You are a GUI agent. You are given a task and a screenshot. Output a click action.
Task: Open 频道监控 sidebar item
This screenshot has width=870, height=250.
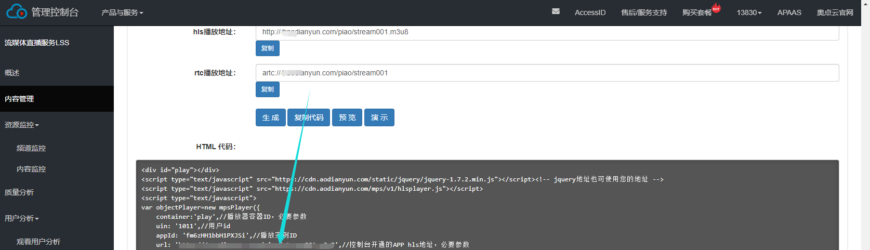(x=31, y=148)
